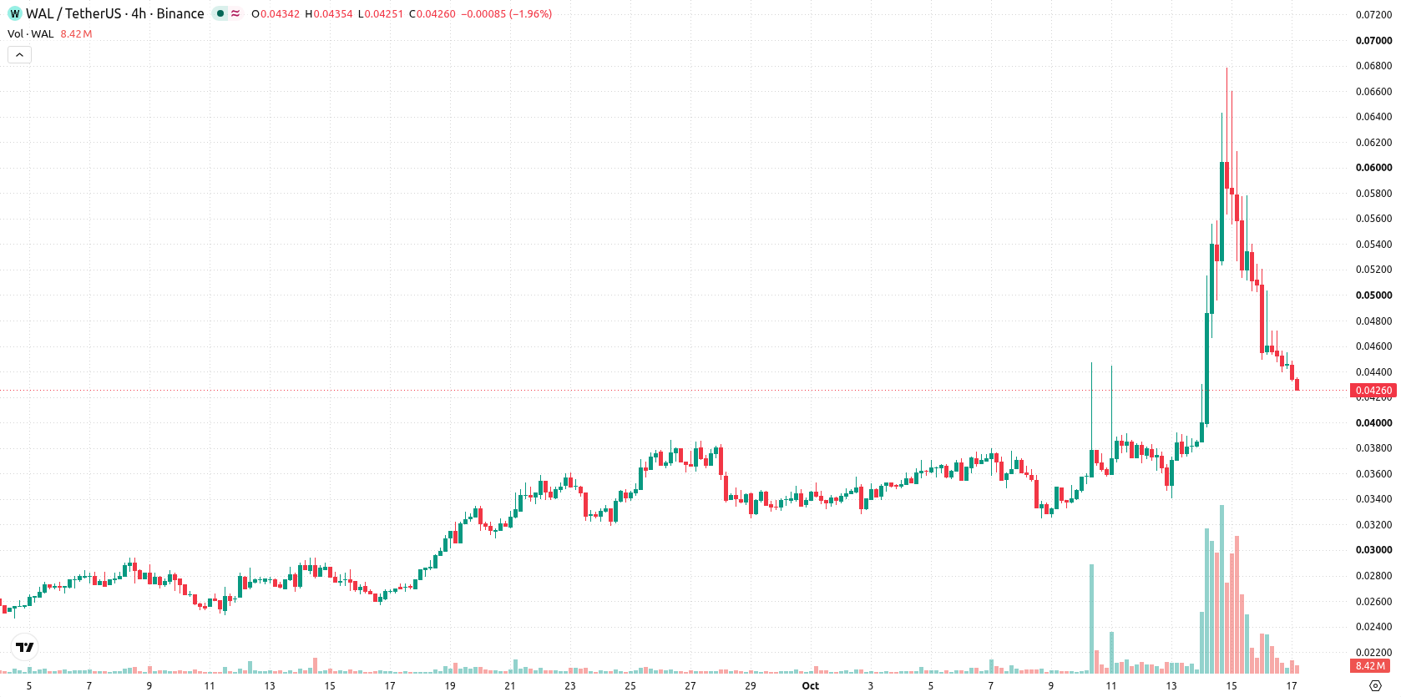The image size is (1401, 697).
Task: Click the 0.07000 price axis label
Action: [1373, 40]
